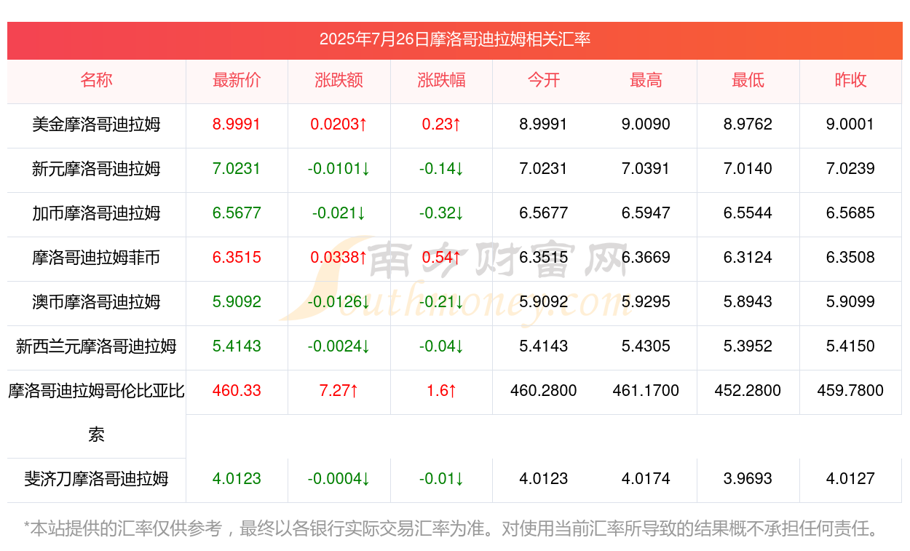Click change amount -0.021↓

coord(339,213)
